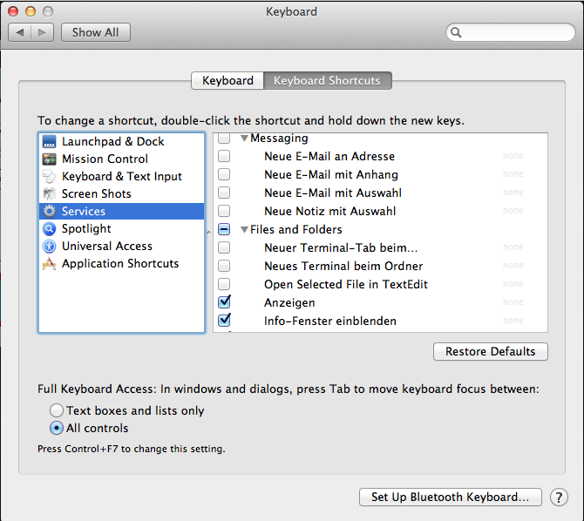Click the Show All button
Viewport: 584px width, 521px height.
pos(96,32)
